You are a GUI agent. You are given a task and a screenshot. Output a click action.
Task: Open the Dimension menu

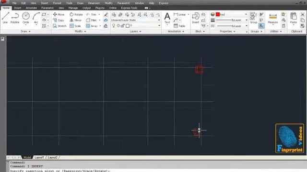pos(94,3)
